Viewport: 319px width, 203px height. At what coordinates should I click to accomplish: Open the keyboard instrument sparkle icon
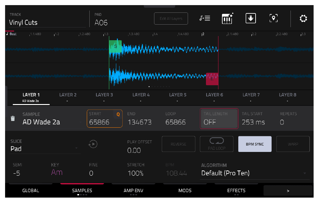coord(227,19)
